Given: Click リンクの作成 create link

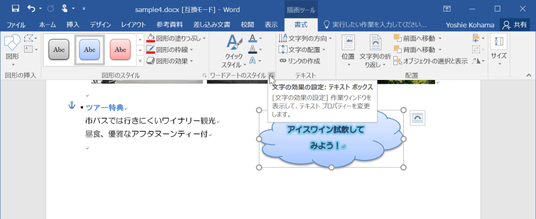Looking at the screenshot, I should (x=300, y=61).
